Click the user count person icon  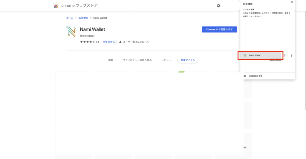pos(120,42)
